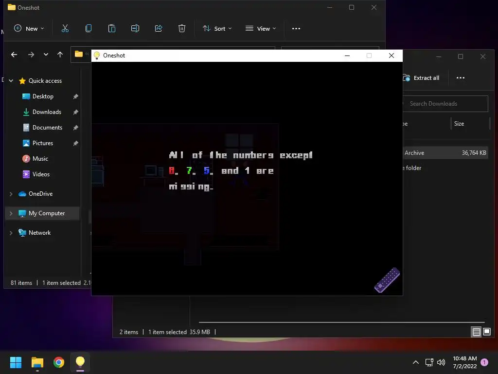
Task: Minimize the Oneshot game window
Action: pos(347,56)
